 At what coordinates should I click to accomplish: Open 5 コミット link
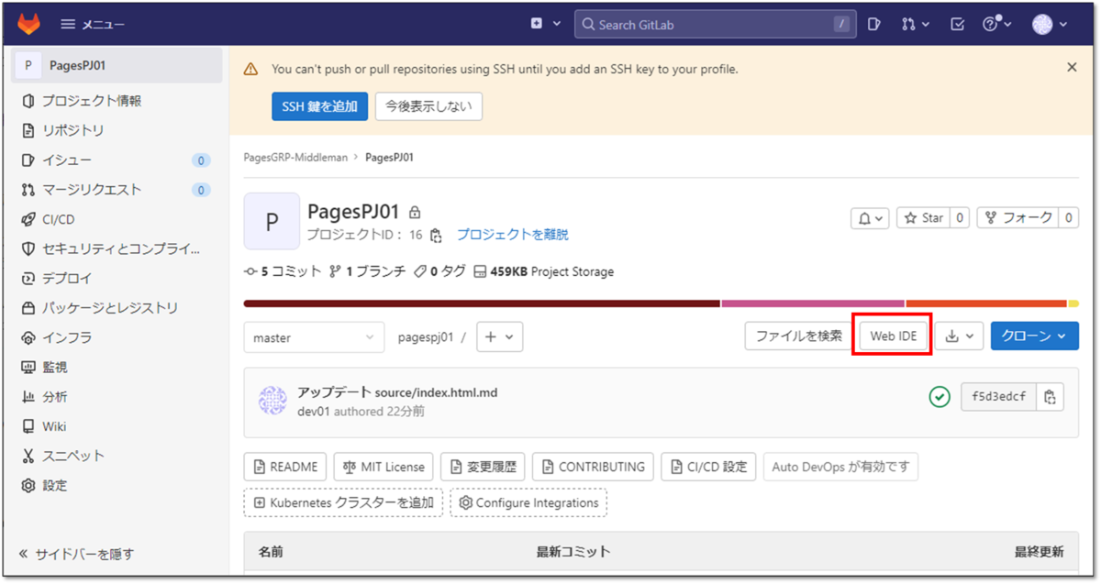point(283,271)
